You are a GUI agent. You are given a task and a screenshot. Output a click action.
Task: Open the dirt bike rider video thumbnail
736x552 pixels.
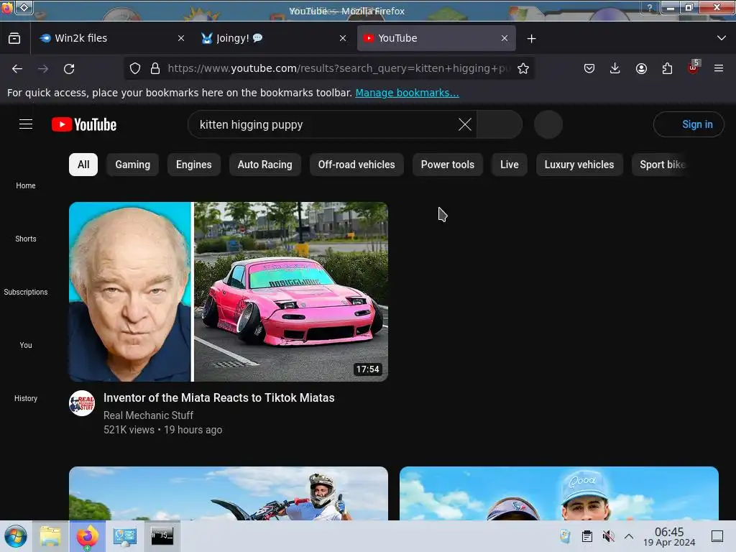point(229,493)
